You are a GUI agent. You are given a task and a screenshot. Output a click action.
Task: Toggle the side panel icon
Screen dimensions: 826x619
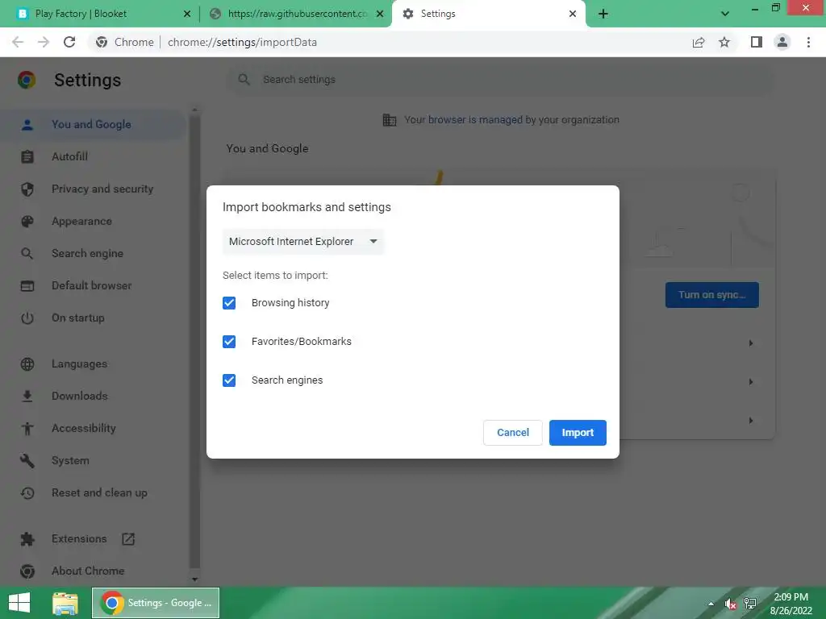(x=757, y=42)
